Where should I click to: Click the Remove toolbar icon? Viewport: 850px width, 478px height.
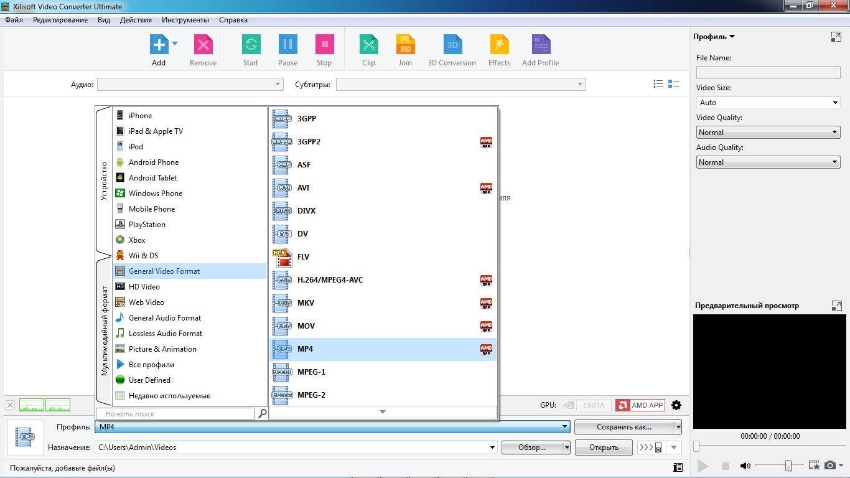[x=203, y=45]
